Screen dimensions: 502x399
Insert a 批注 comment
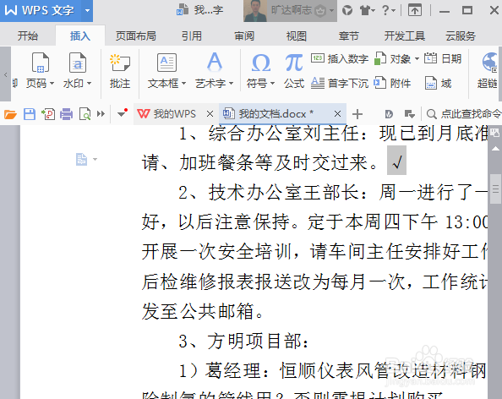pyautogui.click(x=120, y=70)
